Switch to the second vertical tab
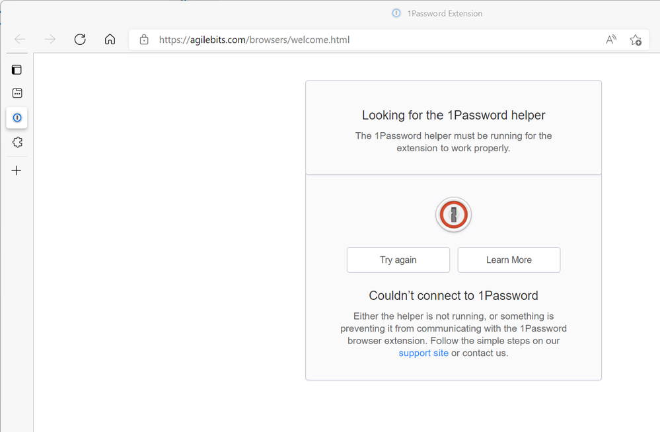This screenshot has height=432, width=660. (17, 93)
